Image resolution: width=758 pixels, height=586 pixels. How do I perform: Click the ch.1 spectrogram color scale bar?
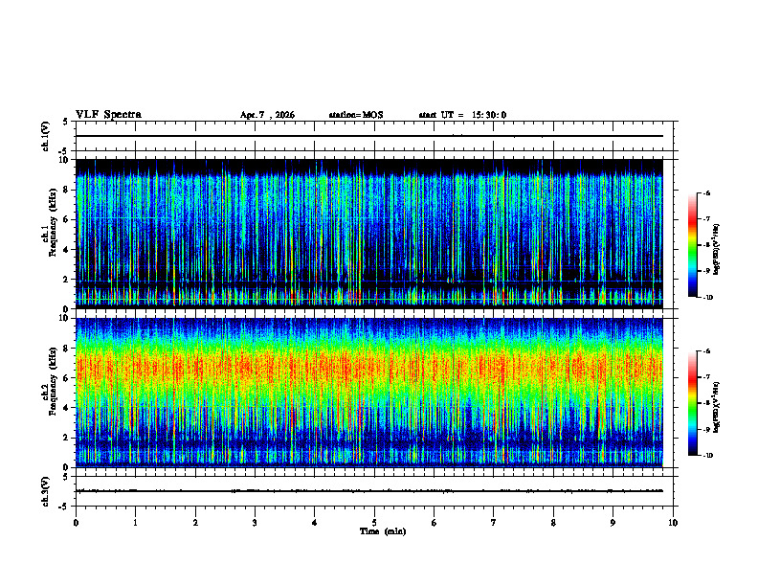pos(692,245)
